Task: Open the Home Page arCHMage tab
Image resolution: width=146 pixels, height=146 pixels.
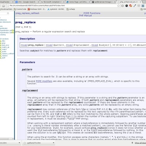Action: [x=78, y=2]
